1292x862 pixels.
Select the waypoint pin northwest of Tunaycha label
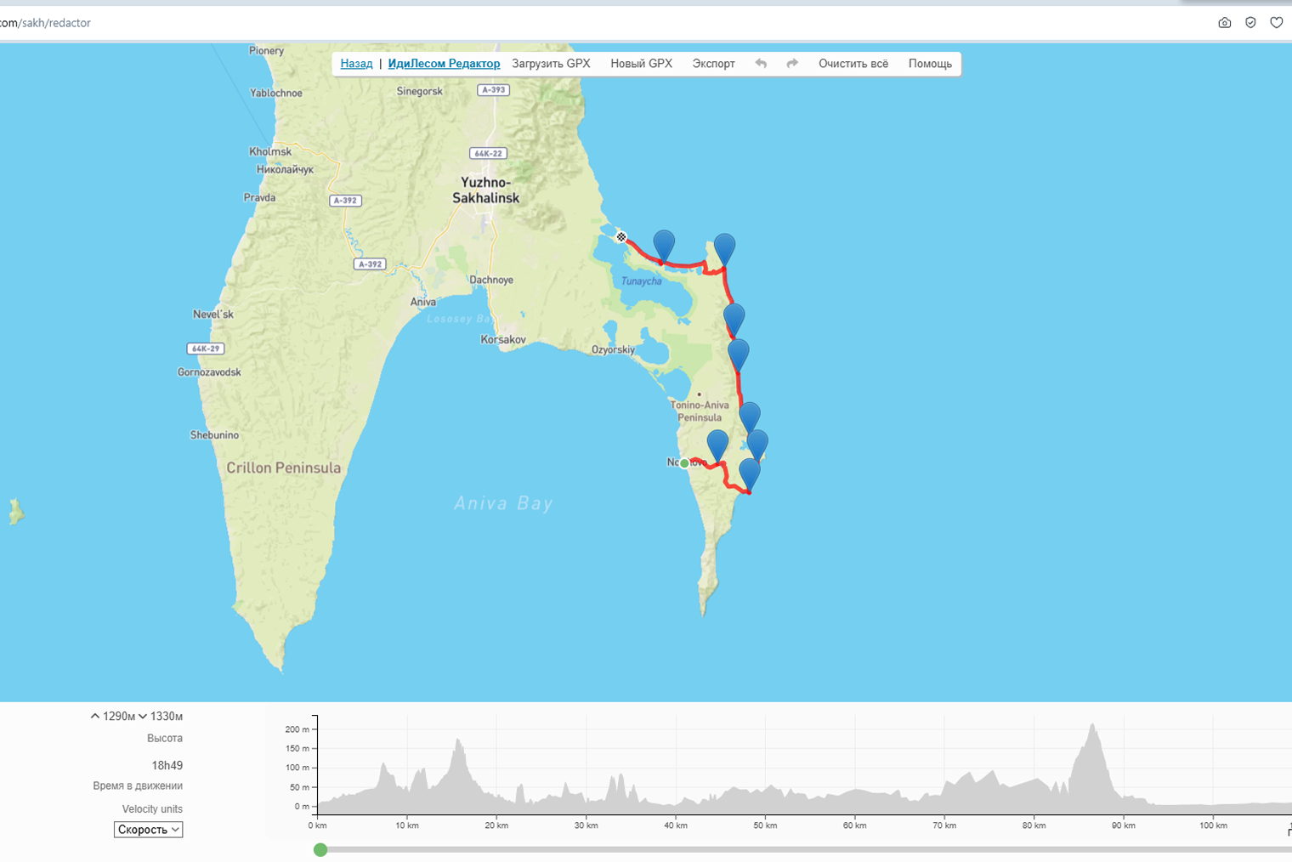click(x=664, y=245)
